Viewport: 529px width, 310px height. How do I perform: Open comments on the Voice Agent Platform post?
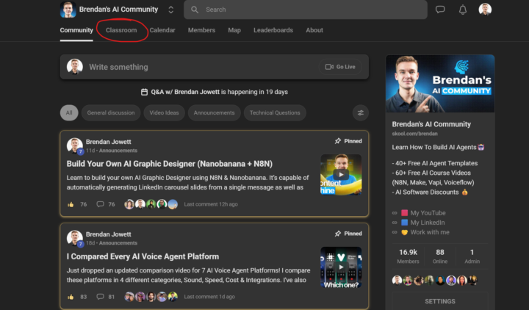[x=100, y=297]
